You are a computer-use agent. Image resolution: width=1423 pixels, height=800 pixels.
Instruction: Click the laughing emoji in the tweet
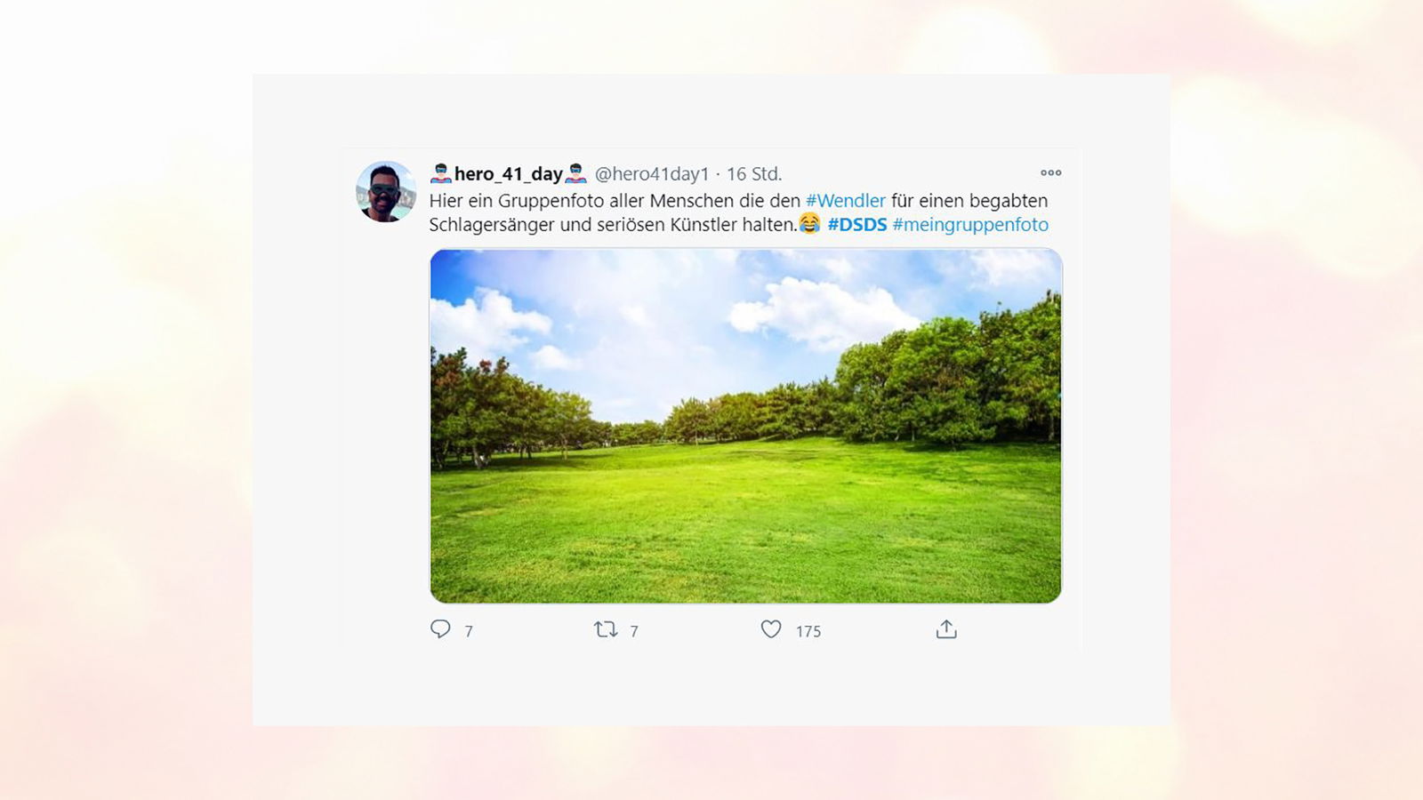tap(809, 224)
